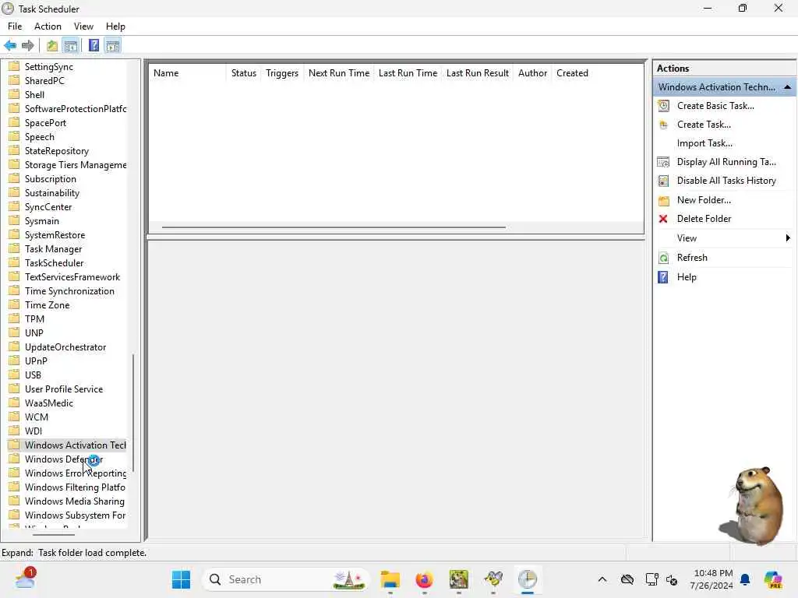Select the SystemRestore folder

(55, 235)
